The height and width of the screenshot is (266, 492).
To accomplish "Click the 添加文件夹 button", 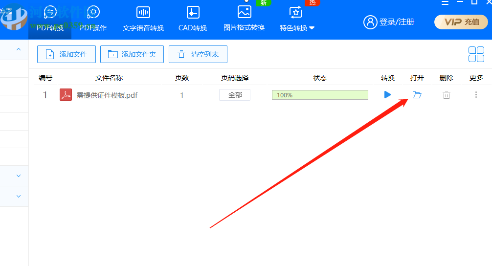I will [132, 54].
